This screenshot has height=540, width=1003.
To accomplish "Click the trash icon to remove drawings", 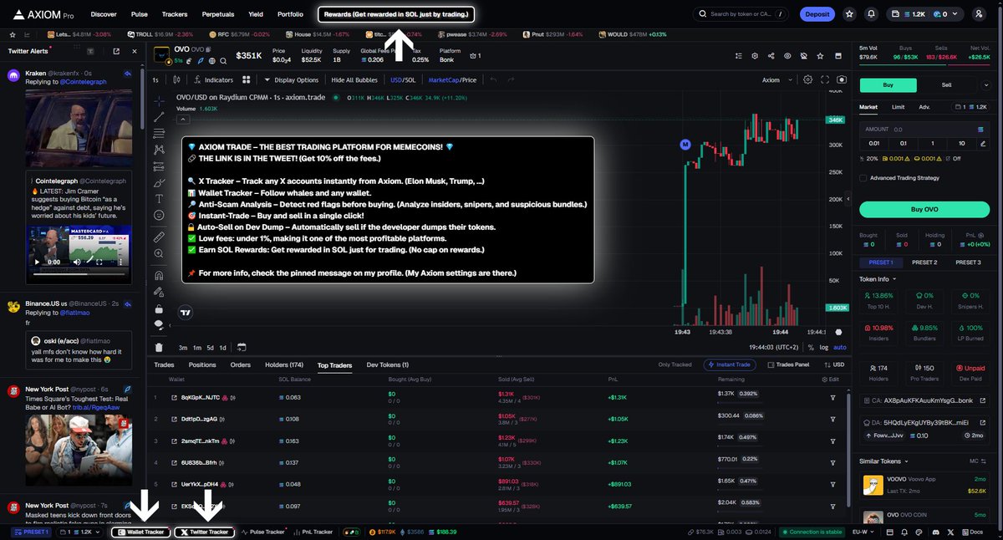I will pos(159,347).
